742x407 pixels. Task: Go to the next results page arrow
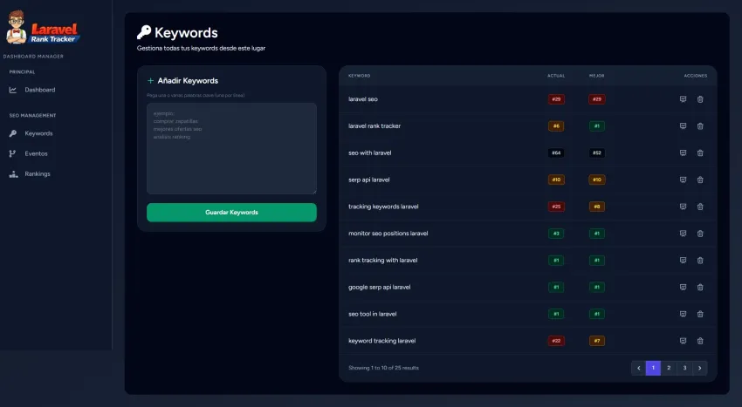click(x=700, y=368)
